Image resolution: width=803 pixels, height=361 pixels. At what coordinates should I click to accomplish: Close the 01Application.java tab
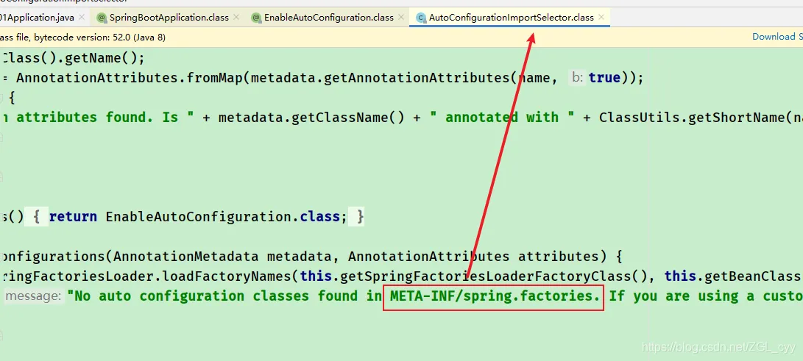[x=82, y=17]
